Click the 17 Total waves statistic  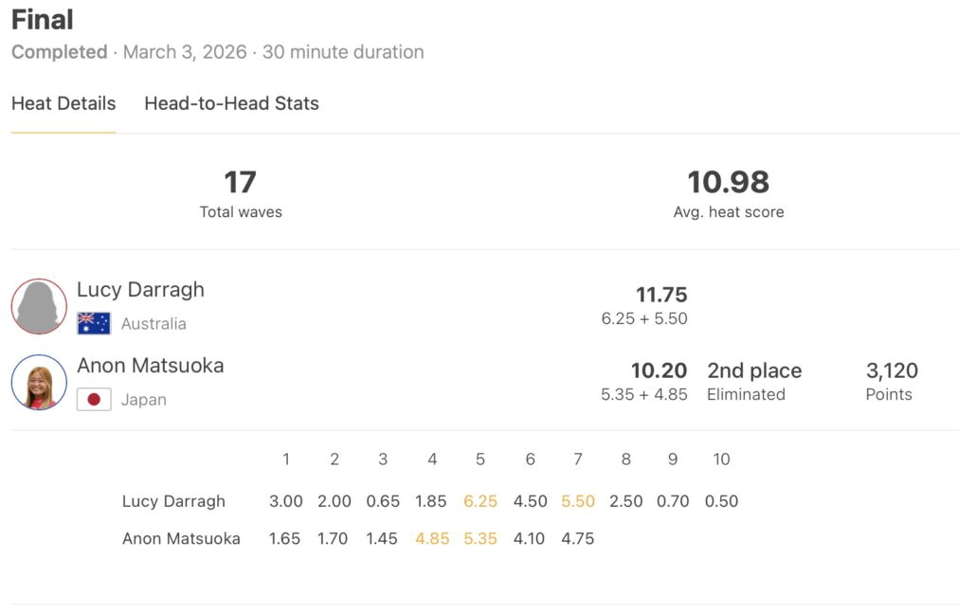(241, 182)
